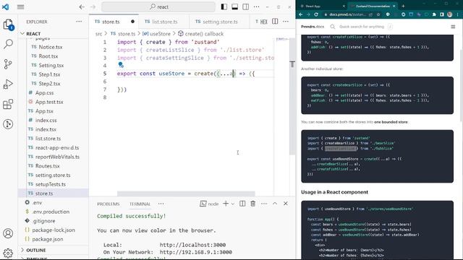Open Routes.tsx in the file explorer
Screen dimensions: 463x260
click(x=47, y=165)
